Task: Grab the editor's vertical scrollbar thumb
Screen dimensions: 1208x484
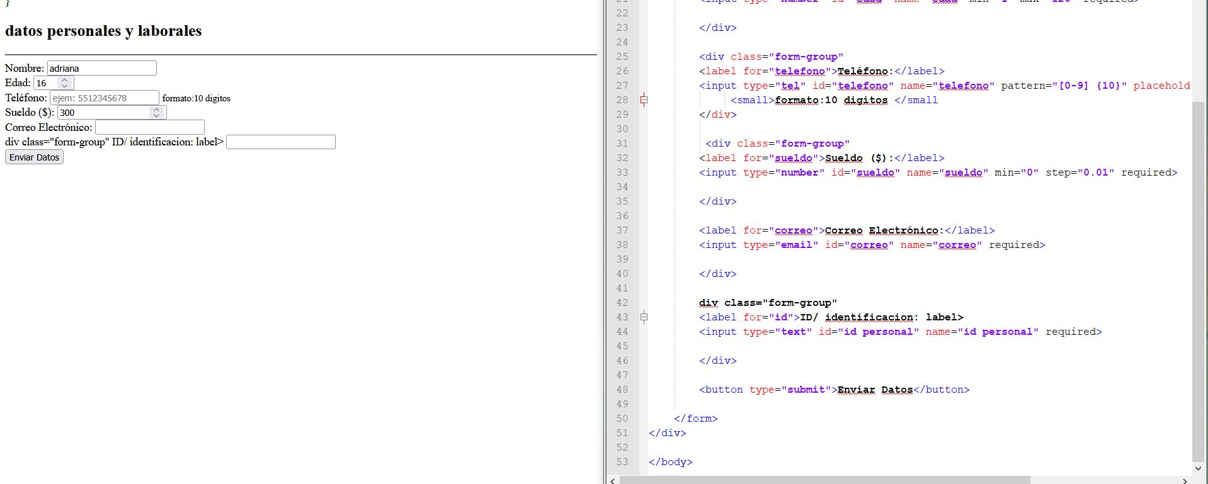Action: click(x=1198, y=277)
